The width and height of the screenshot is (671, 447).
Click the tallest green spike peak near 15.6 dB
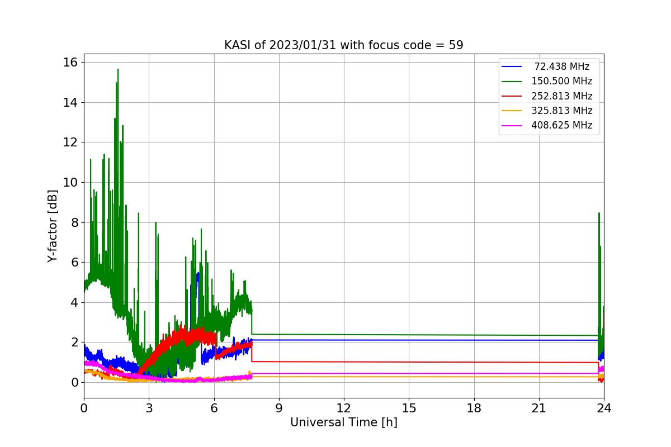[117, 70]
